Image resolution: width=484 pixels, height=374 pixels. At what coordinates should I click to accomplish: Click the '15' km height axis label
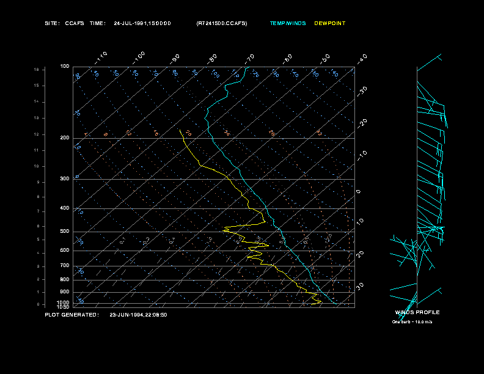(x=37, y=86)
